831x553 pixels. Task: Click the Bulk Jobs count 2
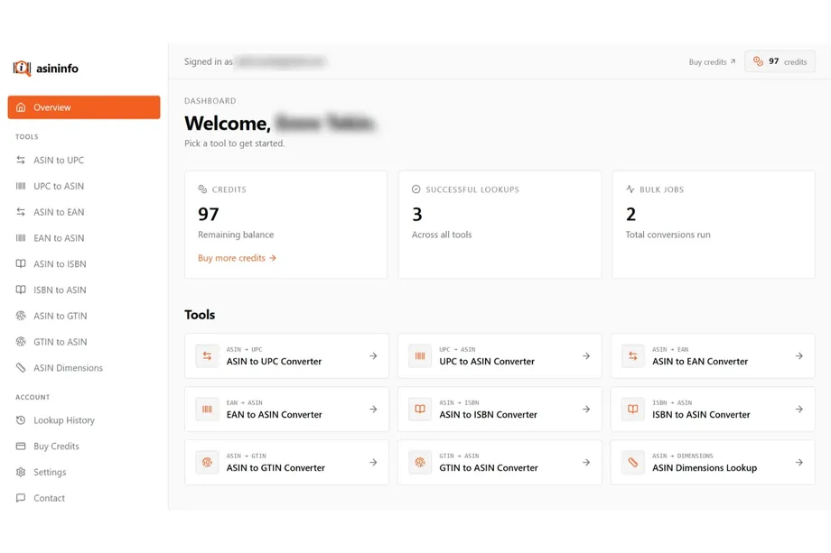click(630, 215)
